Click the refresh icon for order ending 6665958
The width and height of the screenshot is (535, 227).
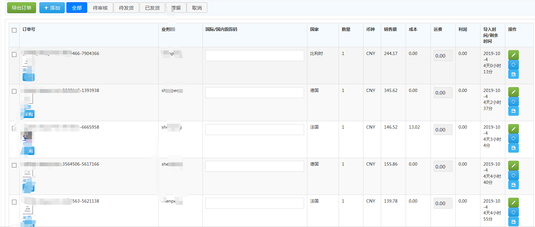(513, 139)
